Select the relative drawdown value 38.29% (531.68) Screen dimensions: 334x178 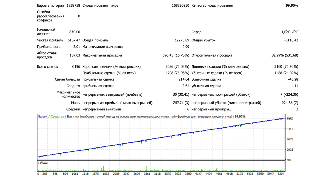pyautogui.click(x=285, y=55)
